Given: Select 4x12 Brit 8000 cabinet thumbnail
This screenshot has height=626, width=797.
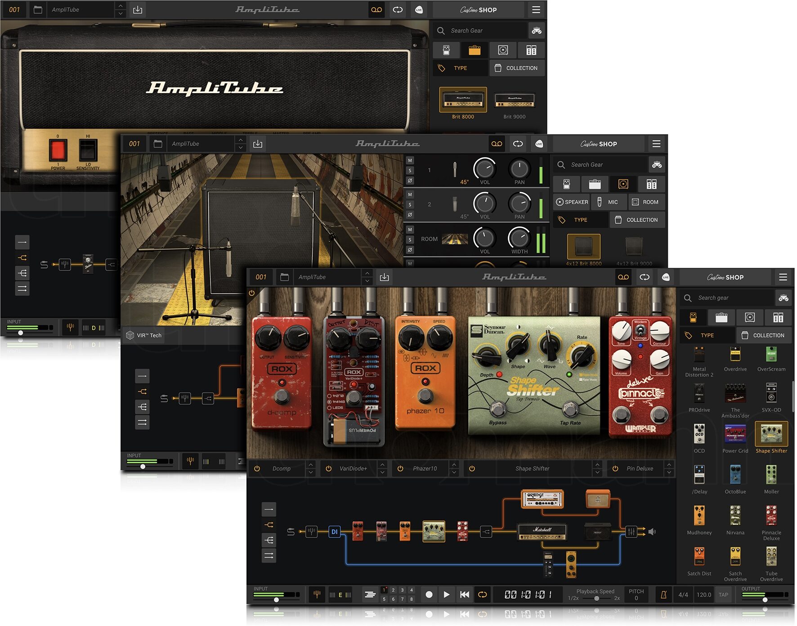Looking at the screenshot, I should (584, 247).
